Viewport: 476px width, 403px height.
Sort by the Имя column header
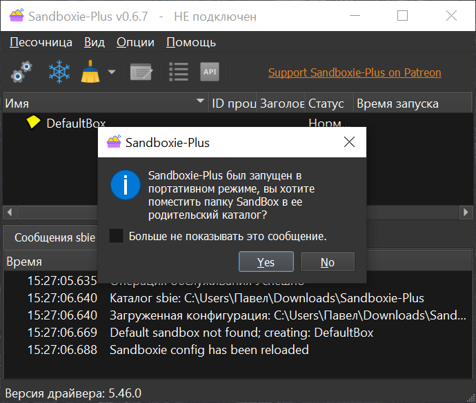[x=106, y=104]
